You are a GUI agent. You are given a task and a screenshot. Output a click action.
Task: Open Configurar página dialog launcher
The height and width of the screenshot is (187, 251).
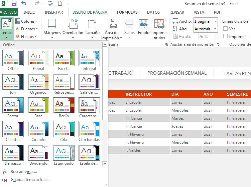tap(166, 45)
